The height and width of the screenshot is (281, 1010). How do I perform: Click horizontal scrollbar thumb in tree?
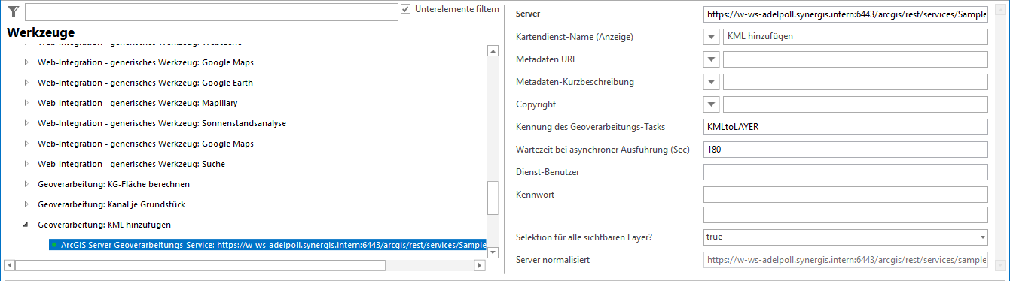[200, 265]
